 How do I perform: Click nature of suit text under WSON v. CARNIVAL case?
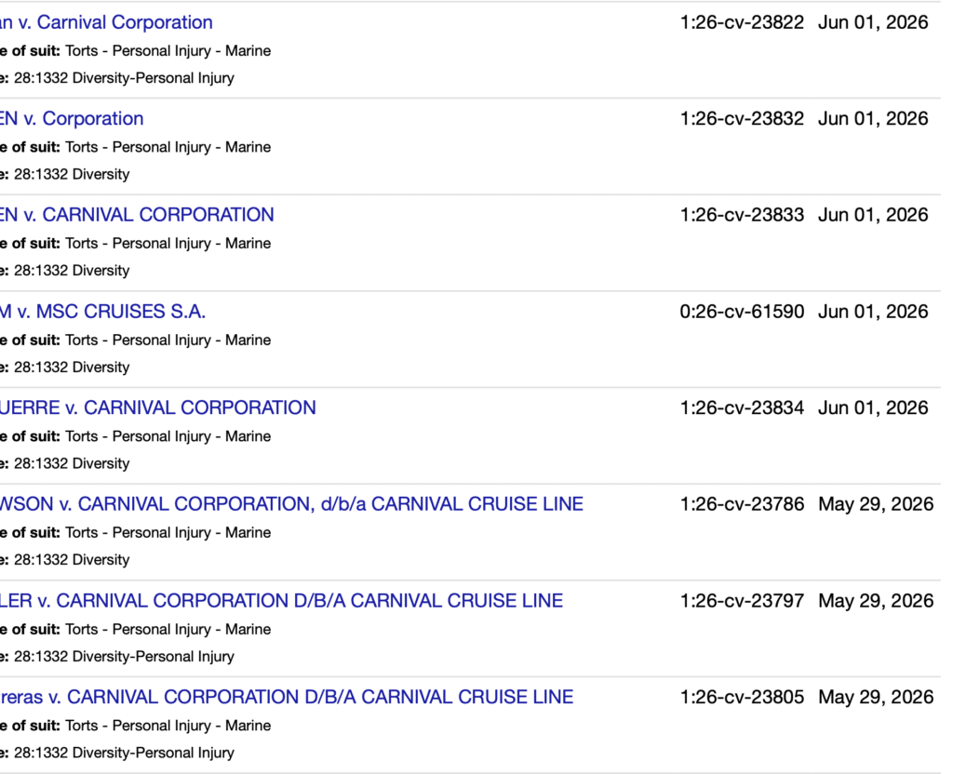pyautogui.click(x=168, y=533)
